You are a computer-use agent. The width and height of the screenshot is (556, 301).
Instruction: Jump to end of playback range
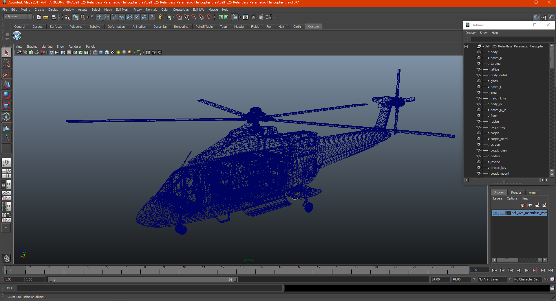pos(550,270)
